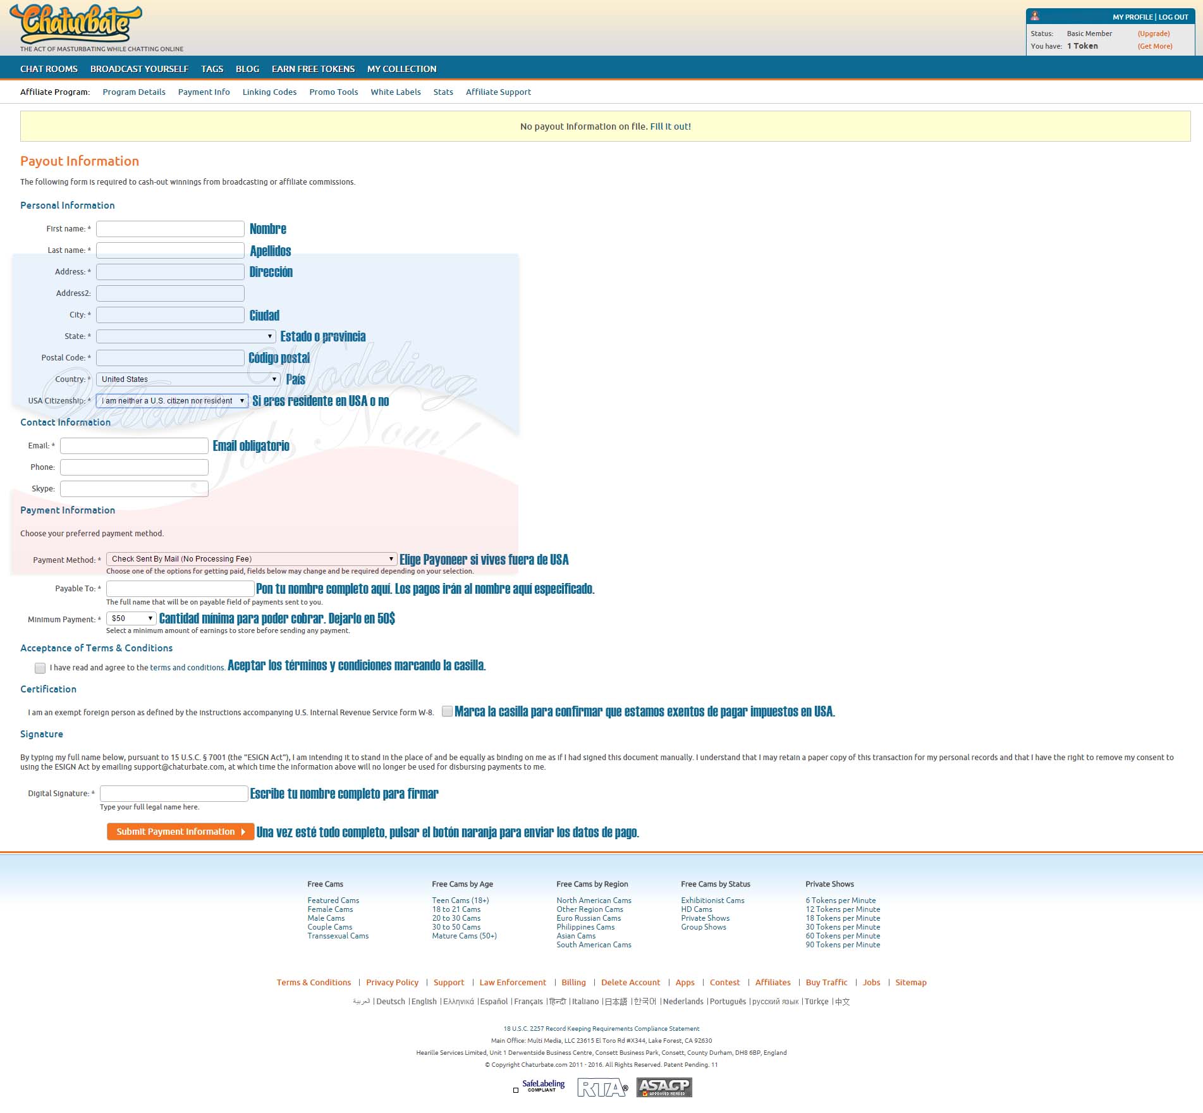This screenshot has width=1203, height=1113.
Task: Open MY COLLECTION in navigation
Action: (401, 69)
